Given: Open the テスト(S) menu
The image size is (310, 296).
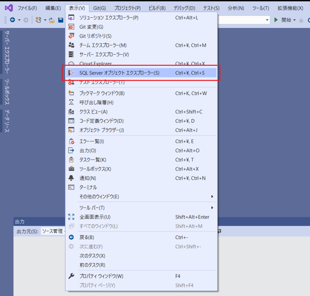Looking at the screenshot, I should click(211, 8).
